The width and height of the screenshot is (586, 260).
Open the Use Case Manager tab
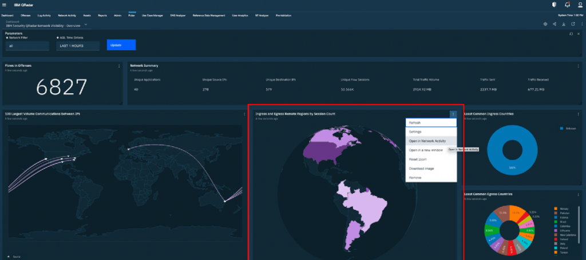click(152, 15)
